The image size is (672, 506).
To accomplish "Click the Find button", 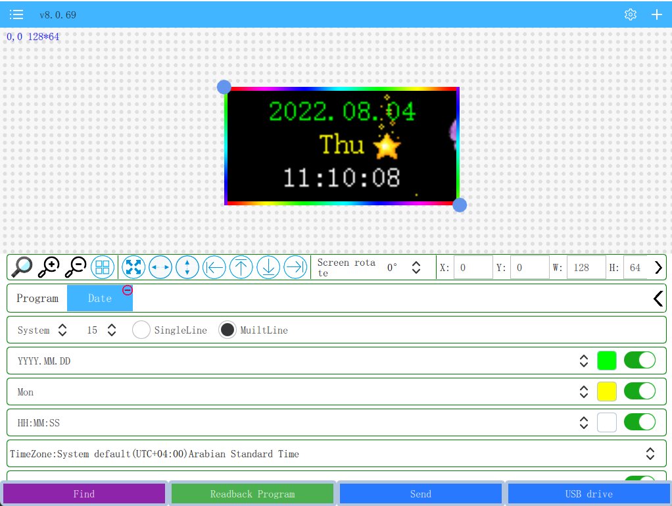I will [x=84, y=494].
